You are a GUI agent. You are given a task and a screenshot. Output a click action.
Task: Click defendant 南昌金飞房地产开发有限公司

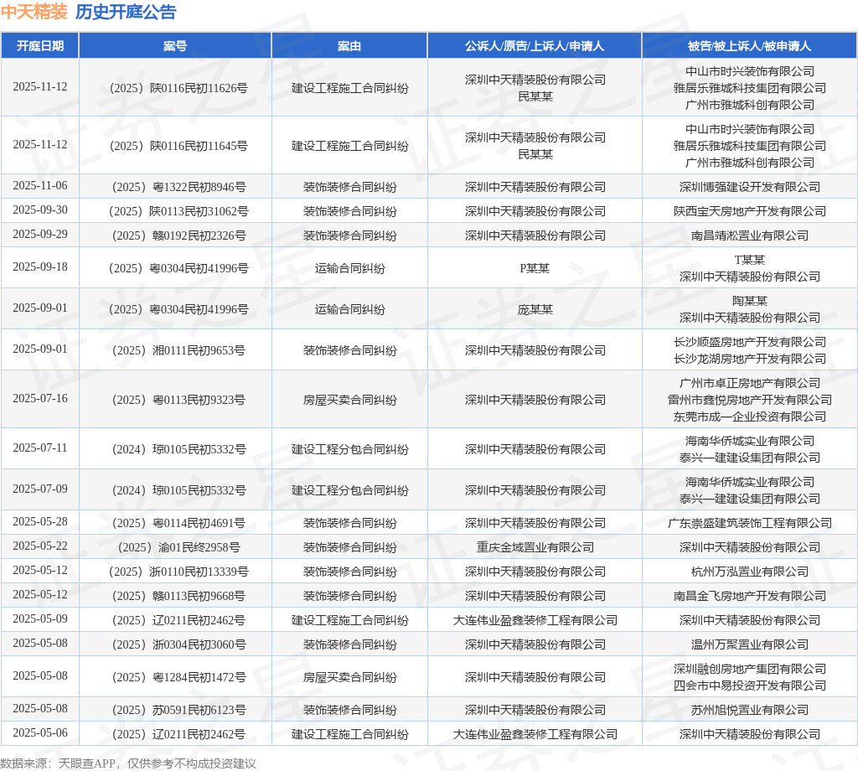coord(750,596)
